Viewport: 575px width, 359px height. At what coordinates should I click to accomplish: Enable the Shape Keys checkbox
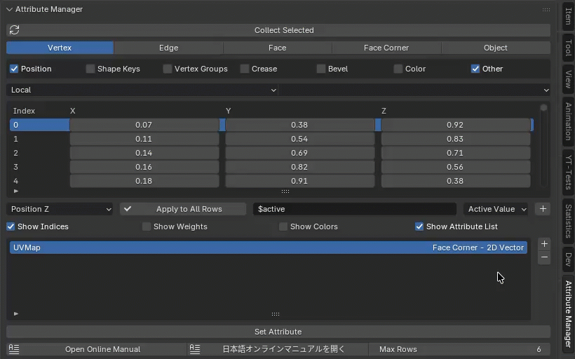pyautogui.click(x=90, y=69)
